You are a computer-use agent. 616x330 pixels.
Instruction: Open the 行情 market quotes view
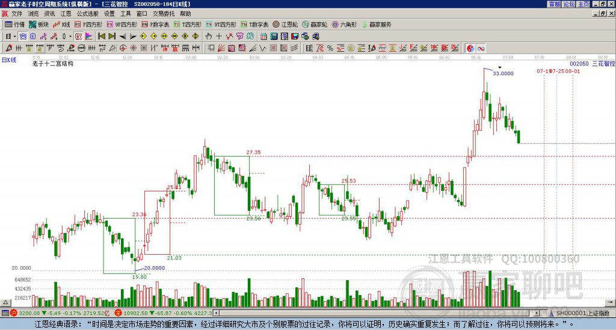[x=14, y=24]
